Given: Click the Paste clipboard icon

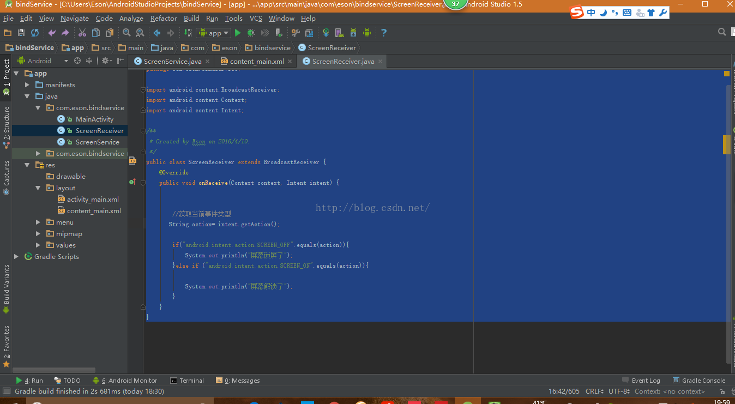Looking at the screenshot, I should (x=110, y=33).
